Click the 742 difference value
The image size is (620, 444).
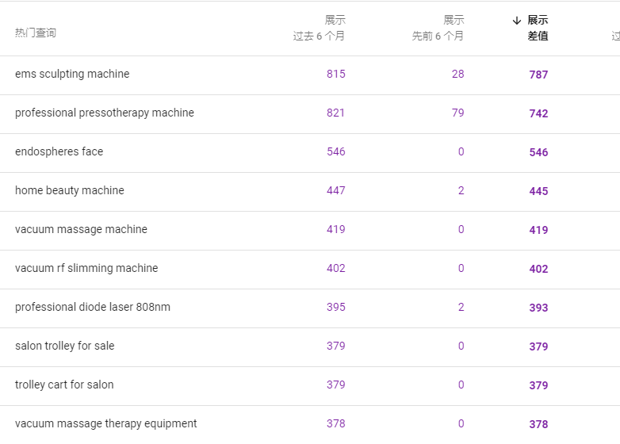[538, 113]
